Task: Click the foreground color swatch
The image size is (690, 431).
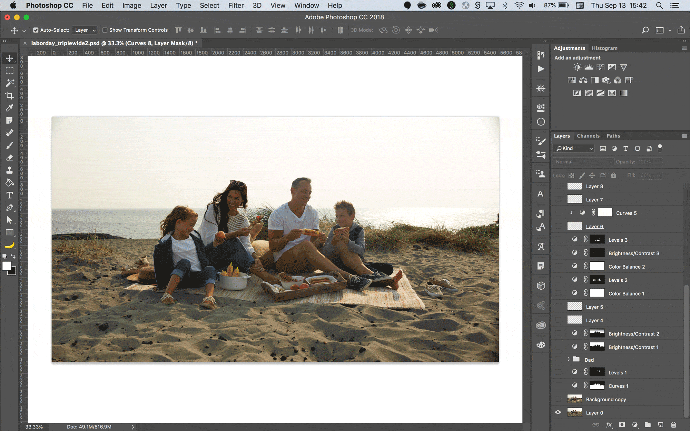Action: point(7,266)
